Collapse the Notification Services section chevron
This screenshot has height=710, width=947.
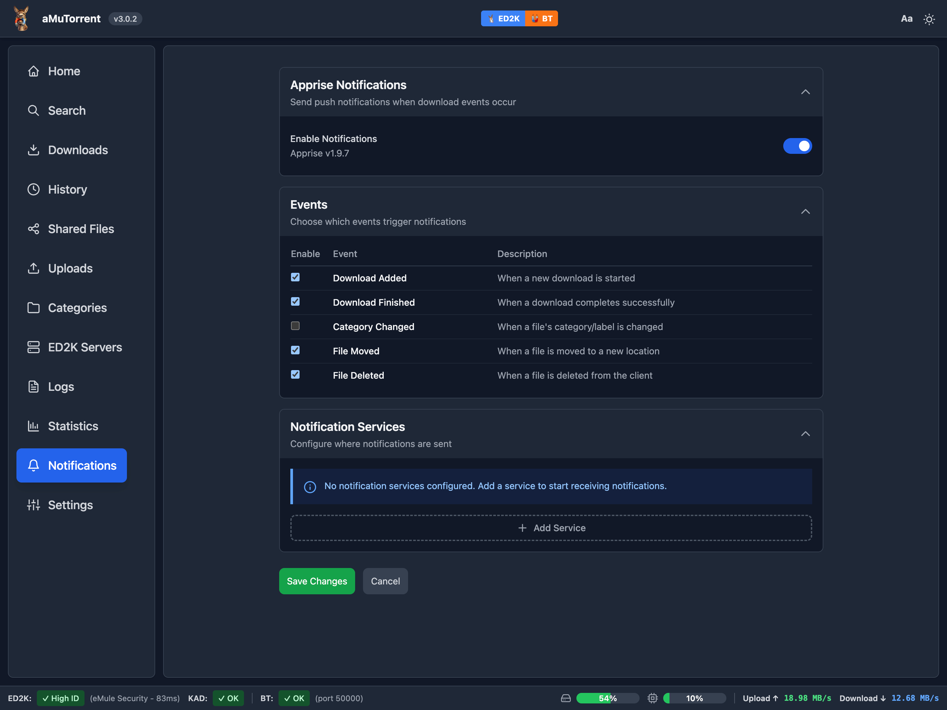[x=805, y=434]
